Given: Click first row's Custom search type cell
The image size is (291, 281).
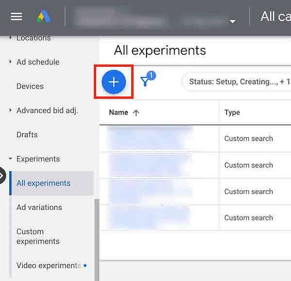Looking at the screenshot, I should (x=248, y=139).
